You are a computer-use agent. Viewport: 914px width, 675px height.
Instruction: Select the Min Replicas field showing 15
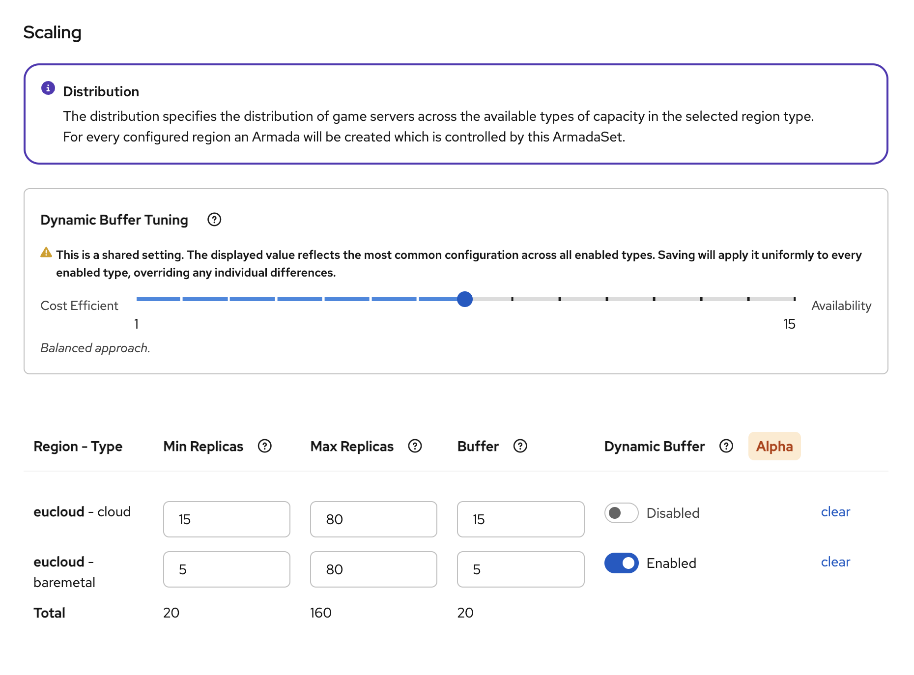point(226,519)
